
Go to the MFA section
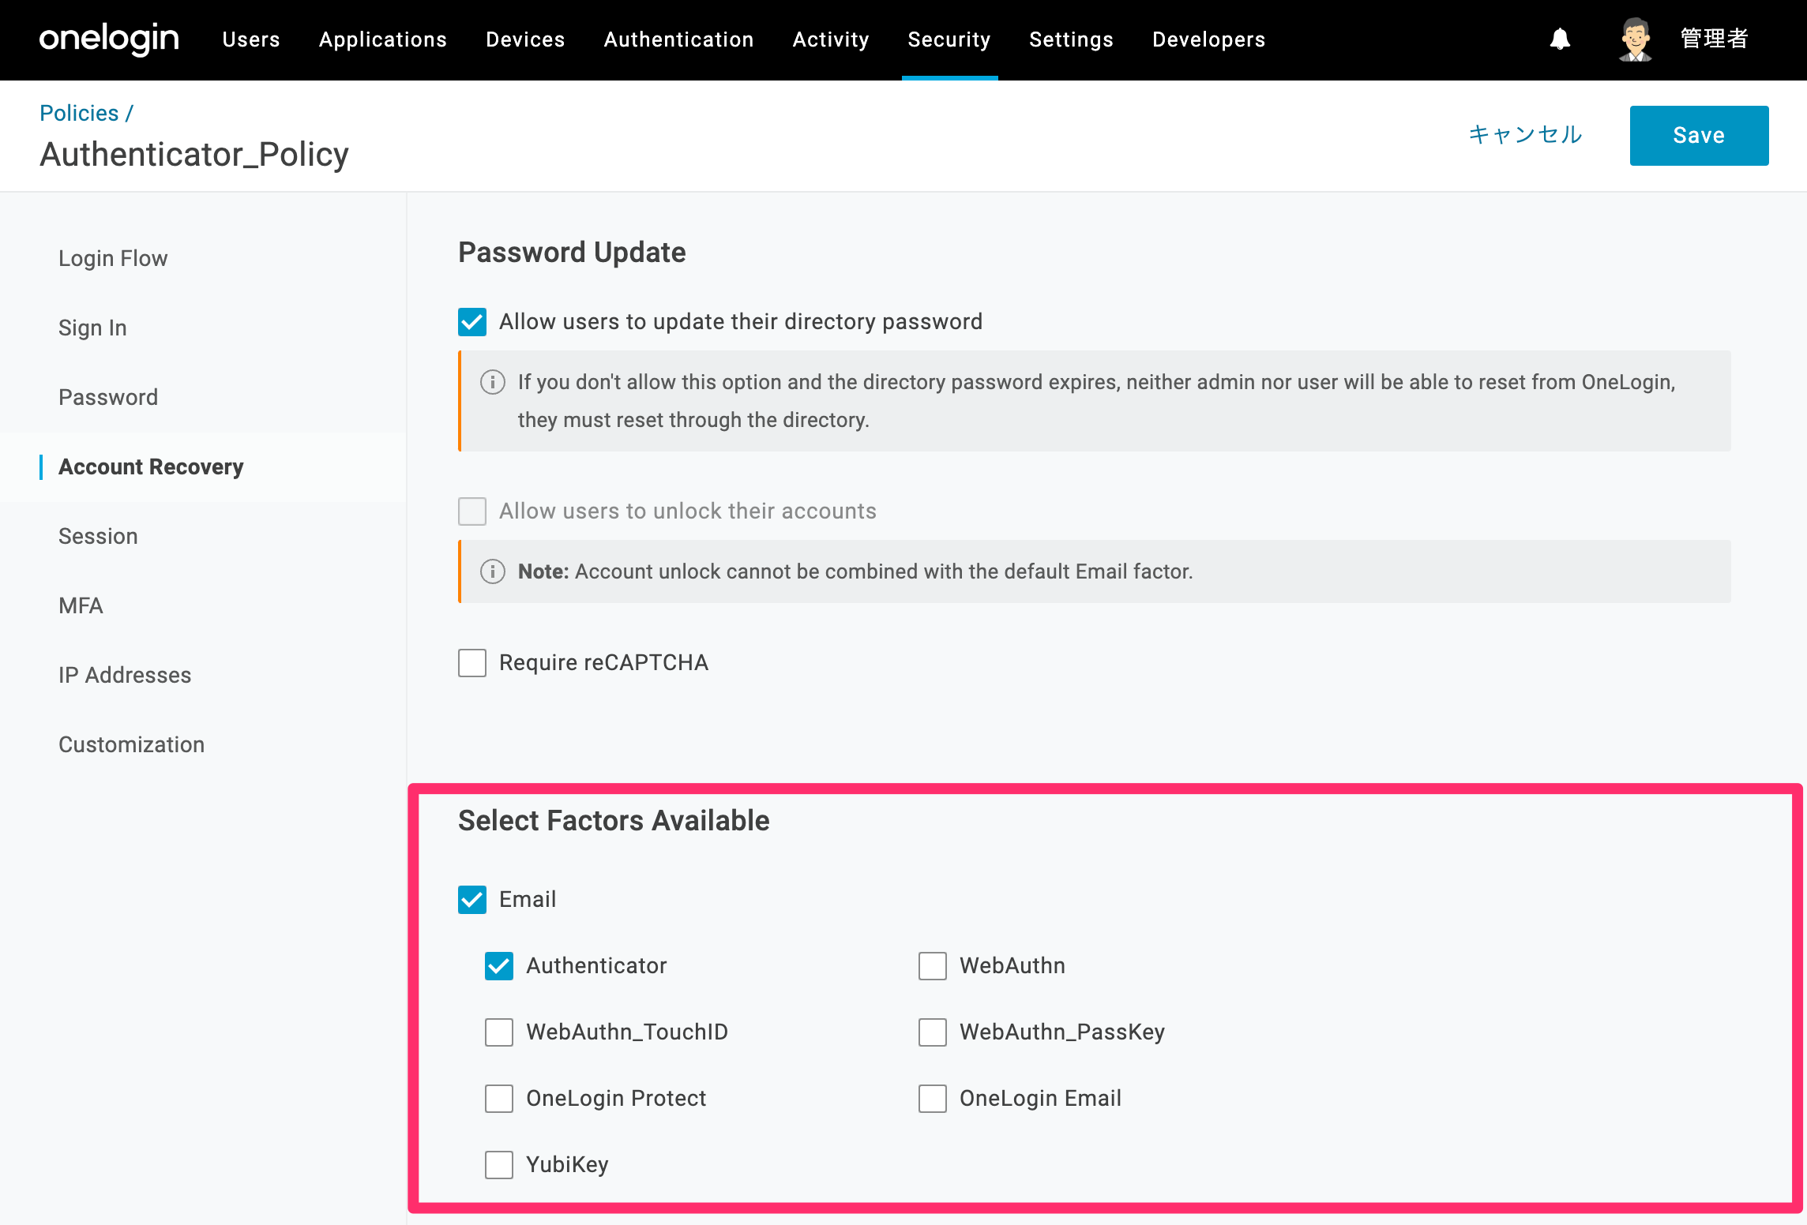81,606
